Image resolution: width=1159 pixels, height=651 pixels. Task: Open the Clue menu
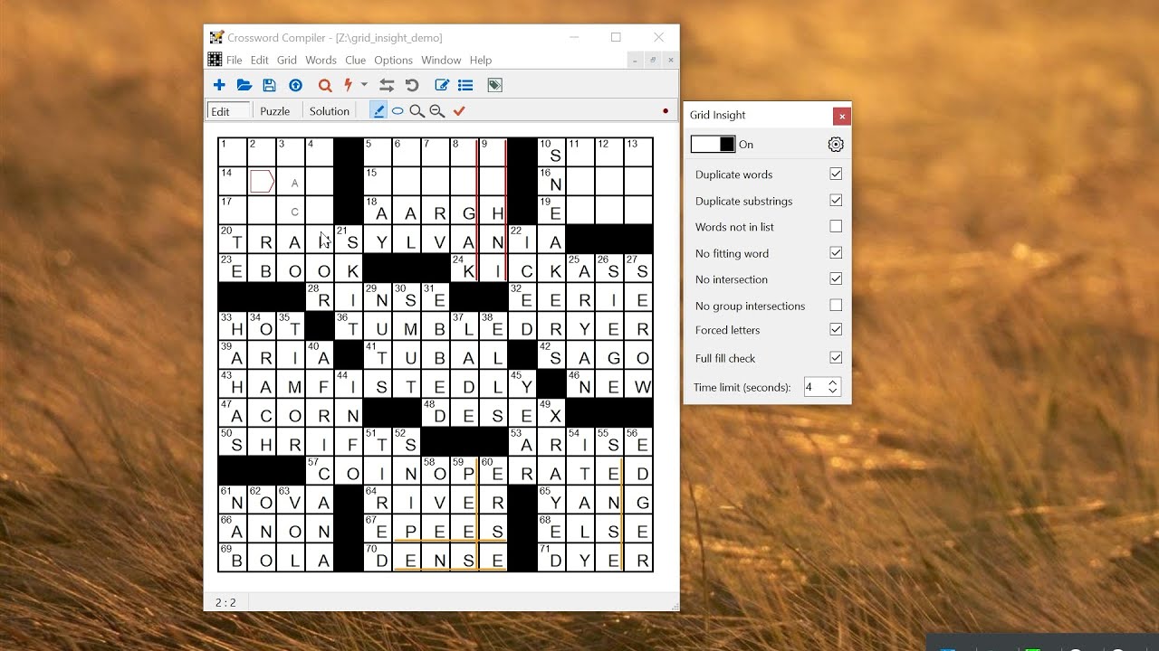click(356, 60)
